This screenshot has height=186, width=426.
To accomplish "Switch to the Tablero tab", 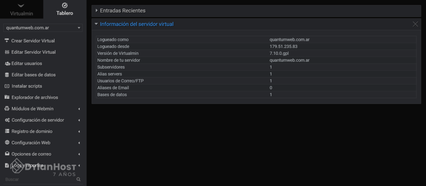I will click(x=64, y=9).
